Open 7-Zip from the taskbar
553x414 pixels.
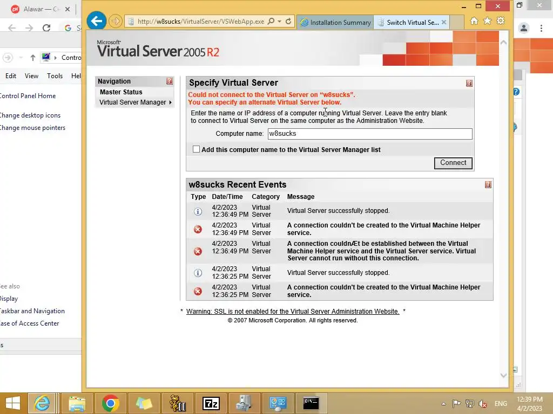coord(211,403)
